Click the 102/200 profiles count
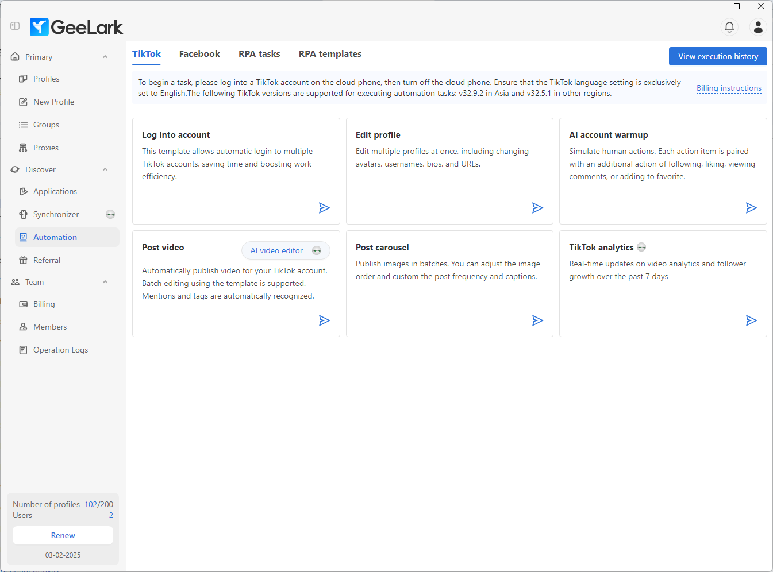 [x=99, y=504]
